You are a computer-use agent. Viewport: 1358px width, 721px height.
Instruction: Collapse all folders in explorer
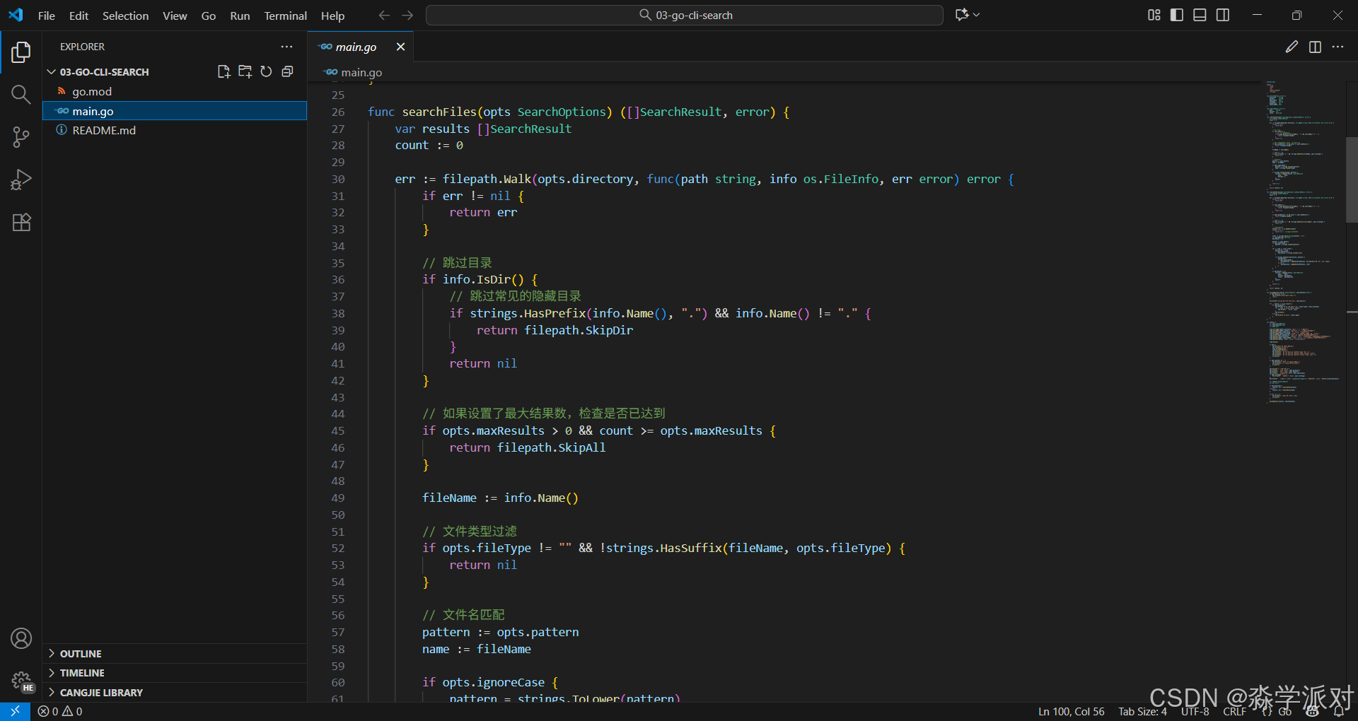click(x=287, y=71)
